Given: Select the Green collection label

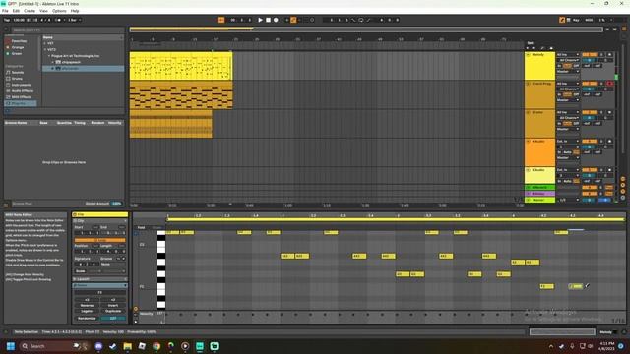Looking at the screenshot, I should (x=17, y=53).
